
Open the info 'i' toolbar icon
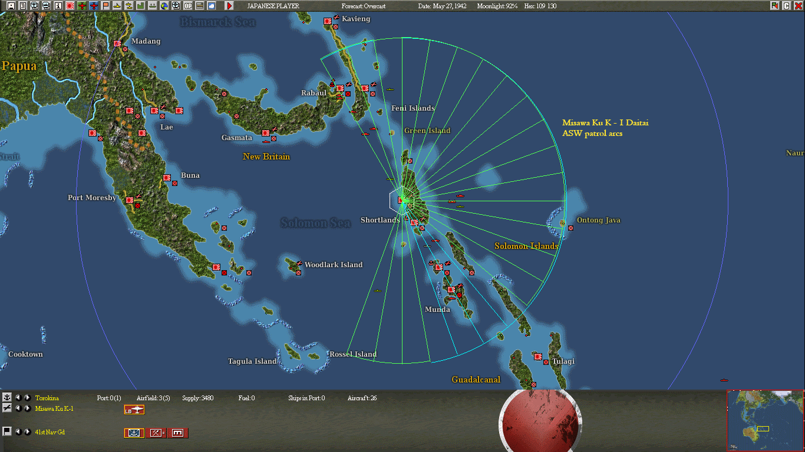click(x=58, y=6)
